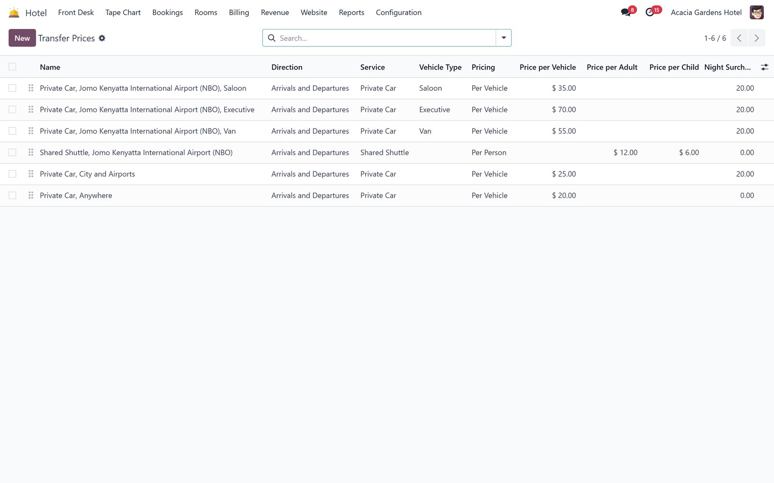
Task: Grab drag handle for NBO Van row
Action: click(x=31, y=131)
